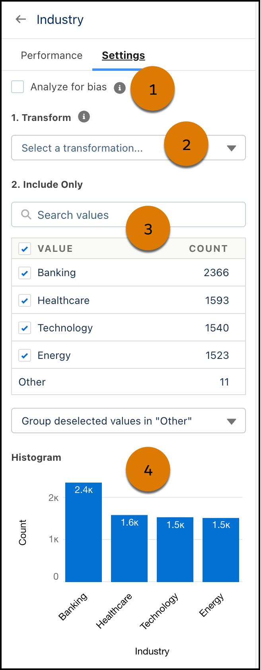Deselect the Healthcare row
Image resolution: width=261 pixels, height=670 pixels.
coord(25,300)
